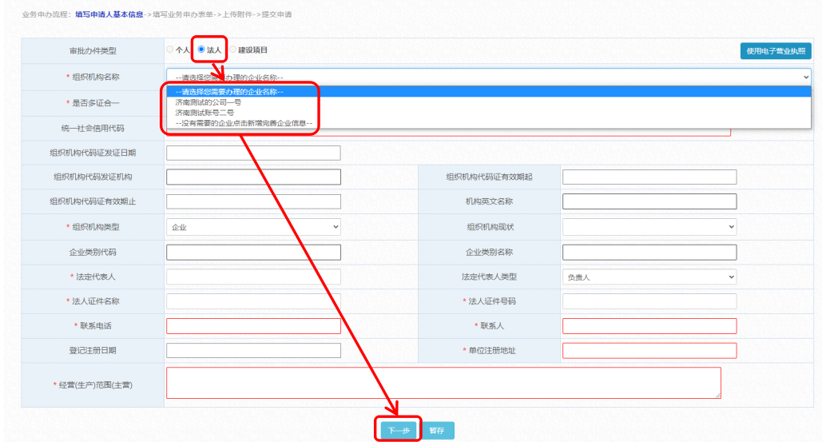Click the 填写申请人基本信息 step text
This screenshot has height=442, width=822.
109,14
